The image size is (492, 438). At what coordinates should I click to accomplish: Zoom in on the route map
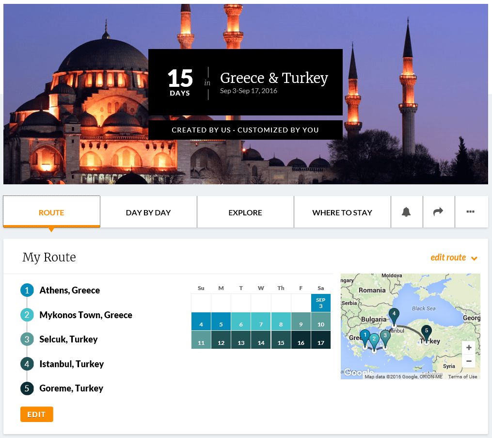(468, 347)
